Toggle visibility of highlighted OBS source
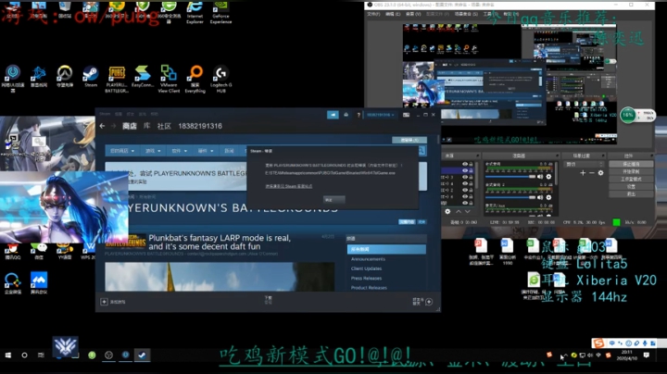The image size is (667, 374). [464, 170]
